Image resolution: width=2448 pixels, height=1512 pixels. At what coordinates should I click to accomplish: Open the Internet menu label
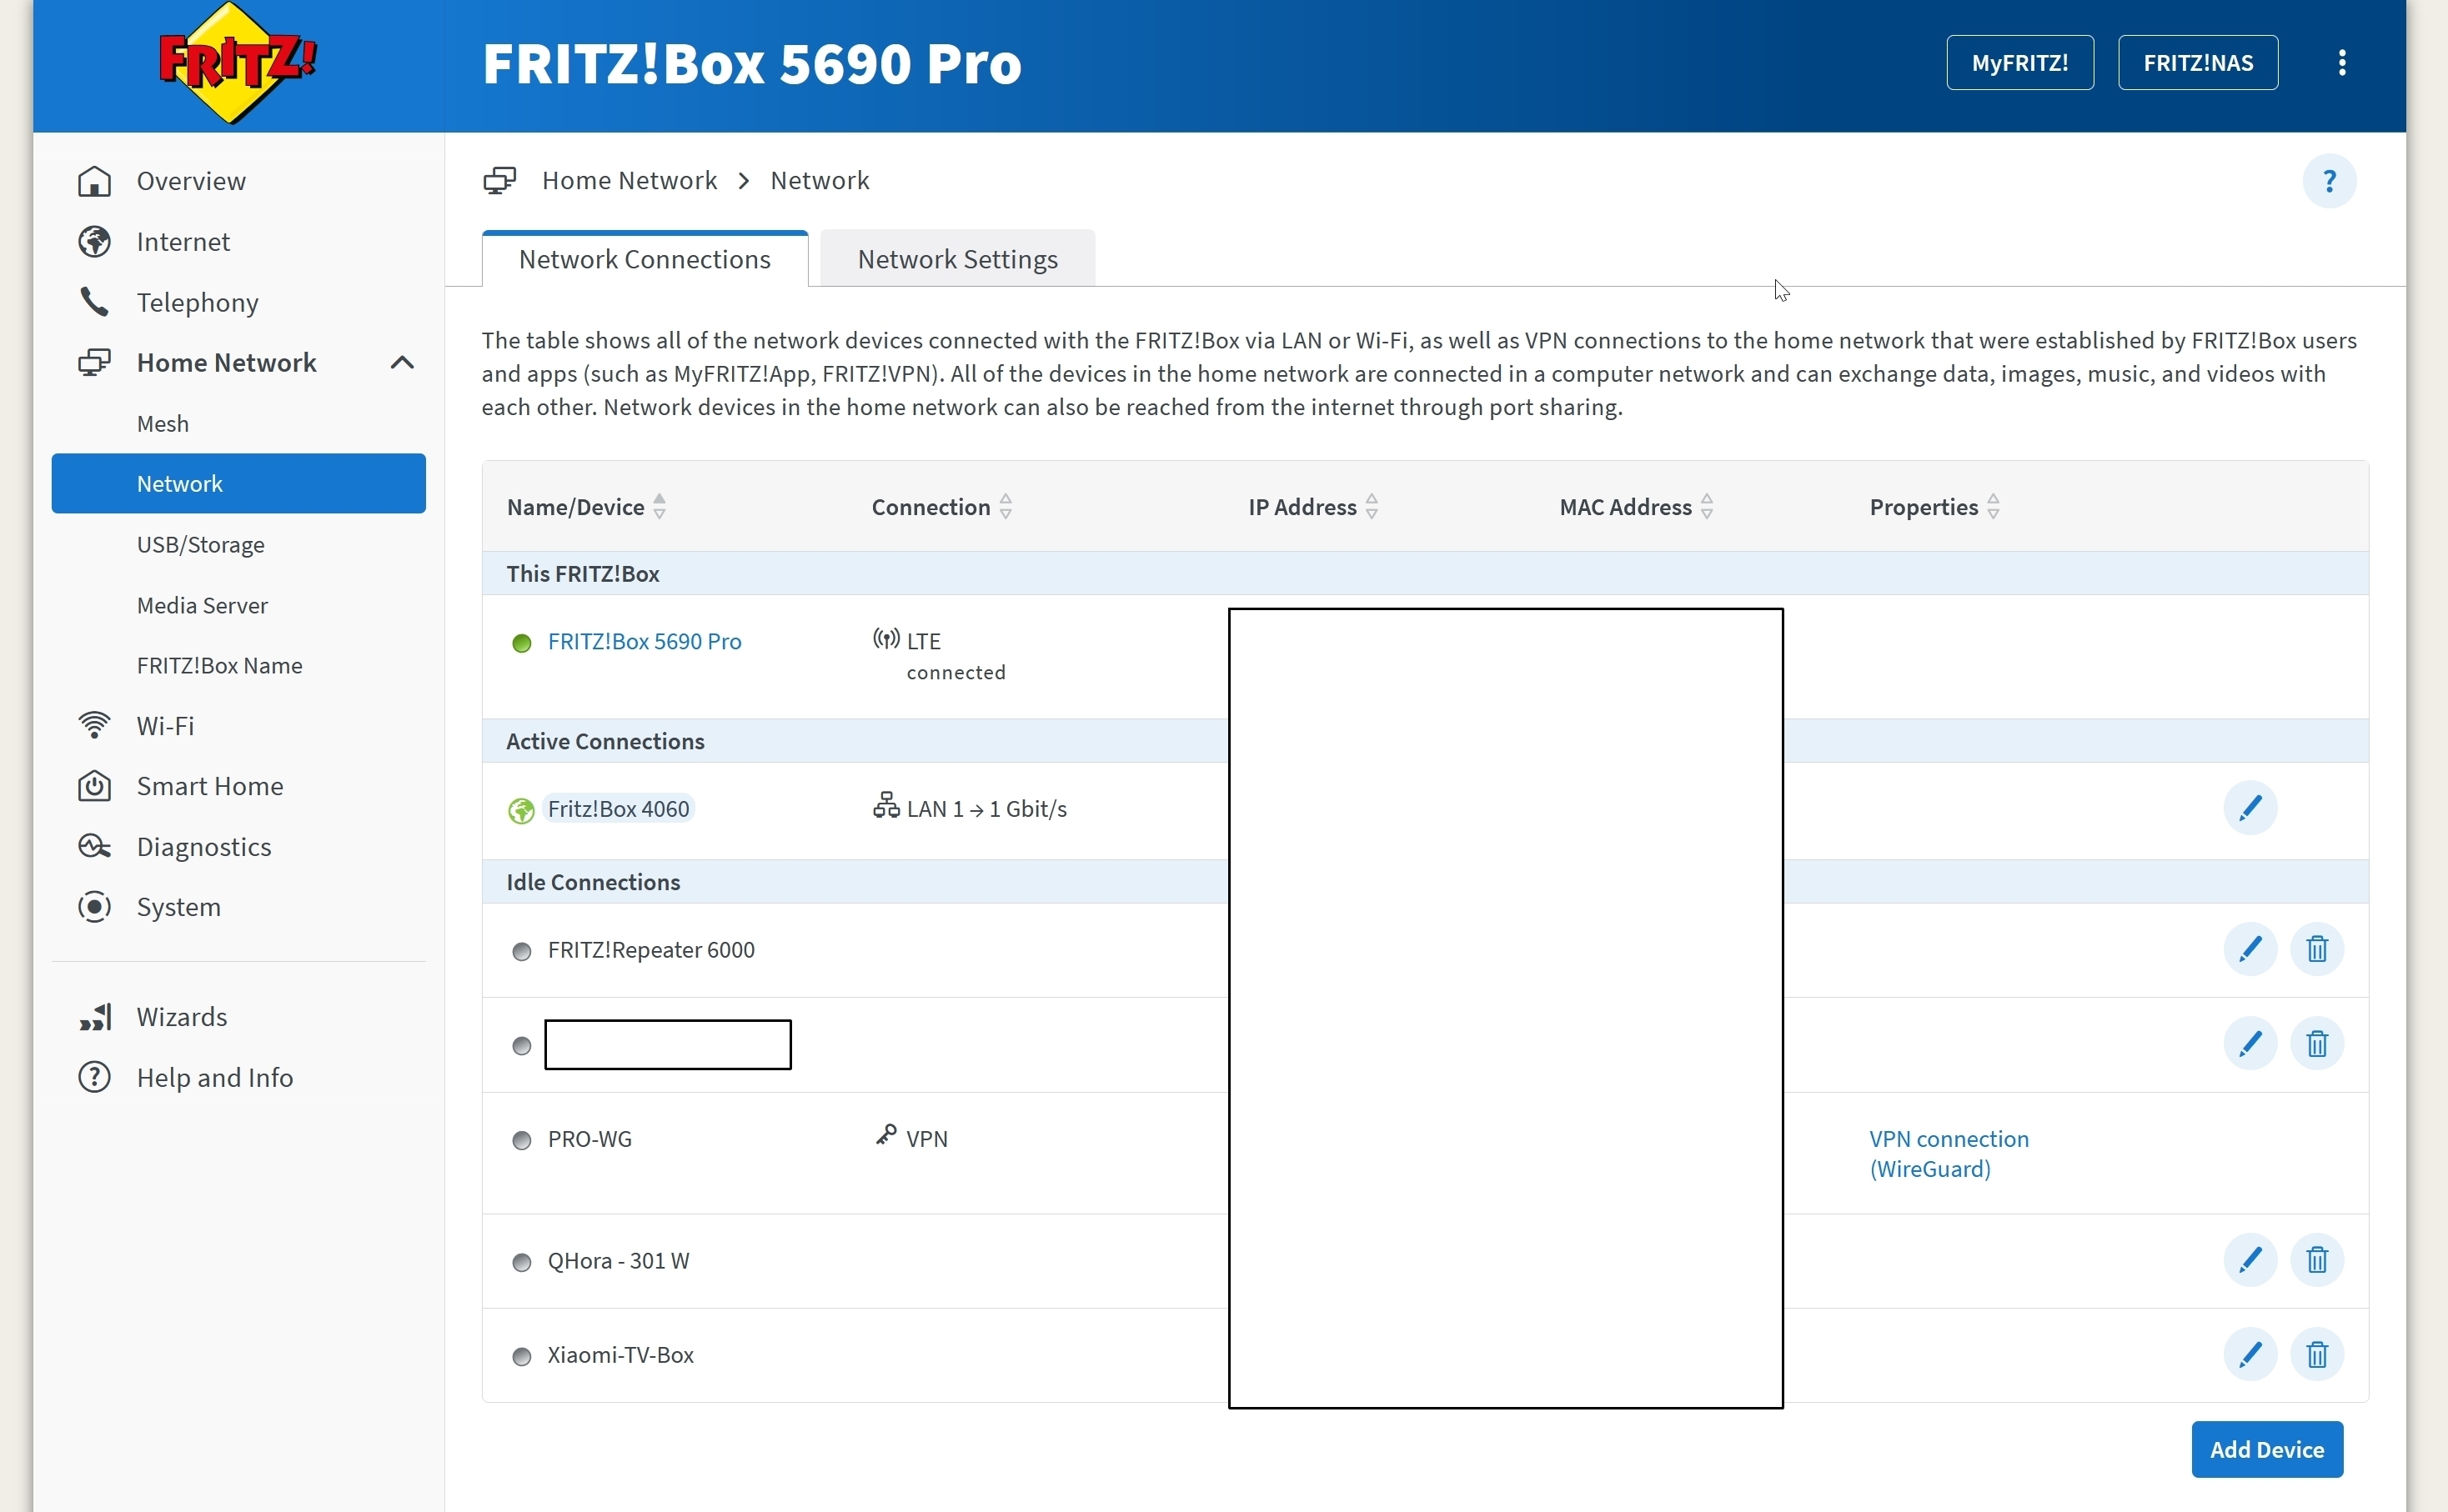coord(183,242)
